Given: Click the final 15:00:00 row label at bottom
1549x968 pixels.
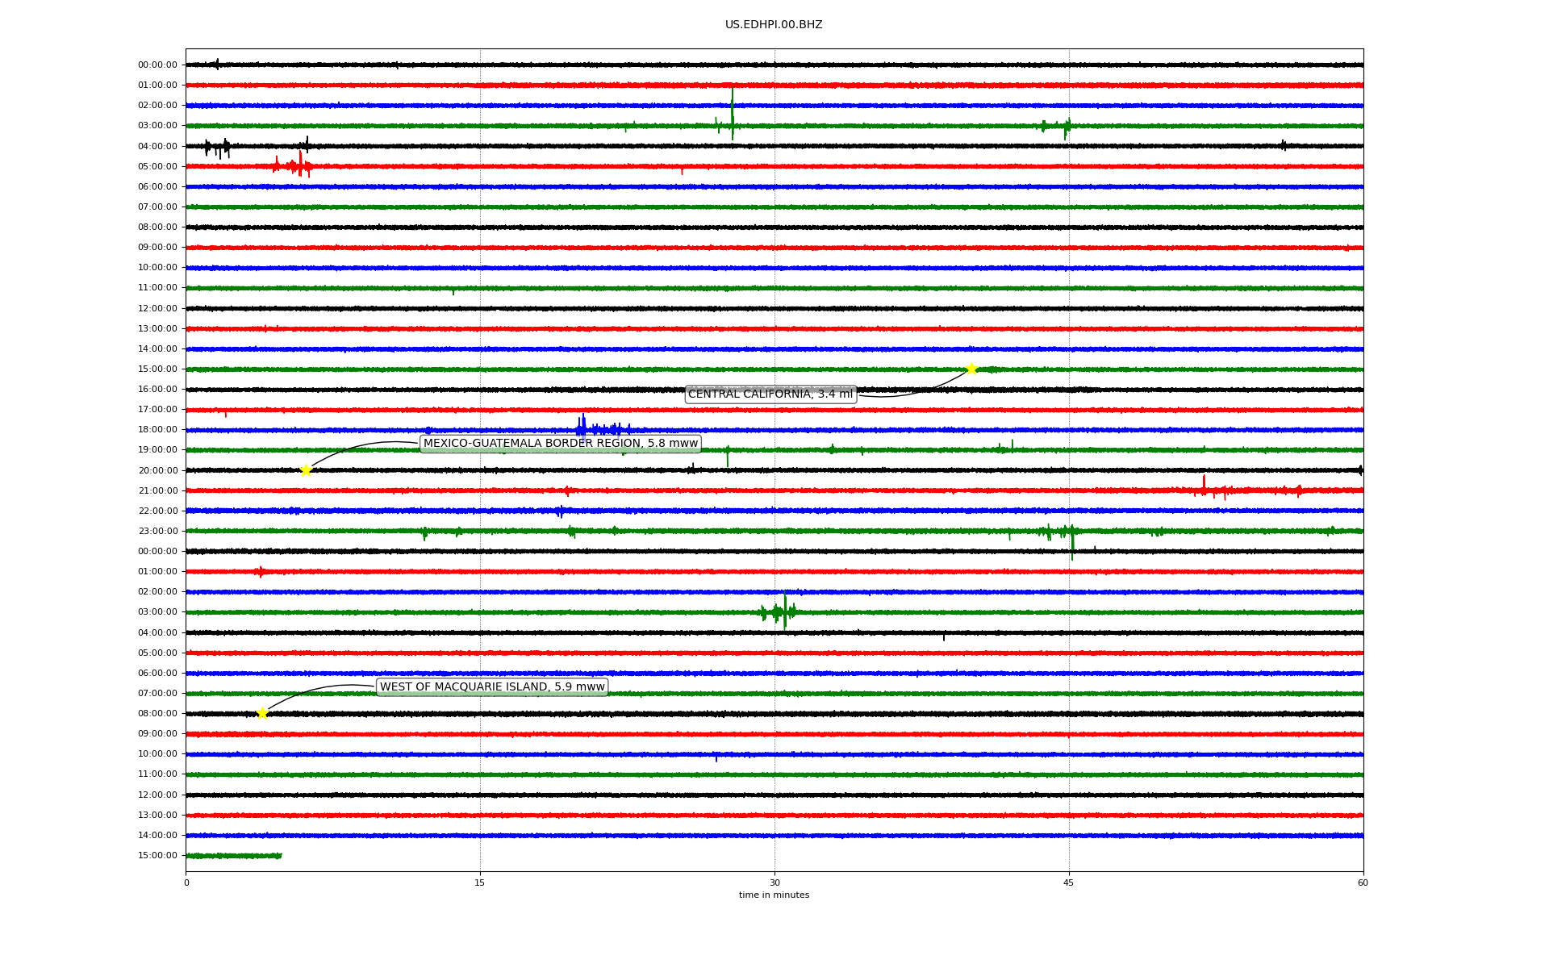Looking at the screenshot, I should [157, 856].
